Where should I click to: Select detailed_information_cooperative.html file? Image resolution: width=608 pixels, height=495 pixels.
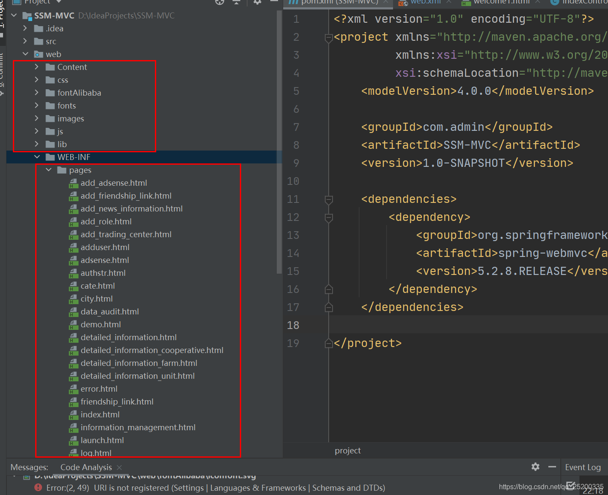[152, 350]
